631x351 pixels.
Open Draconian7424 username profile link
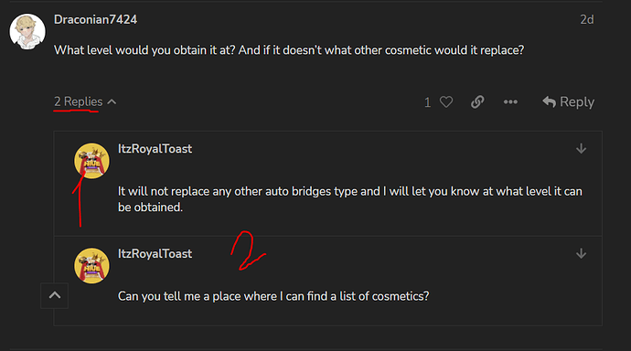click(95, 19)
